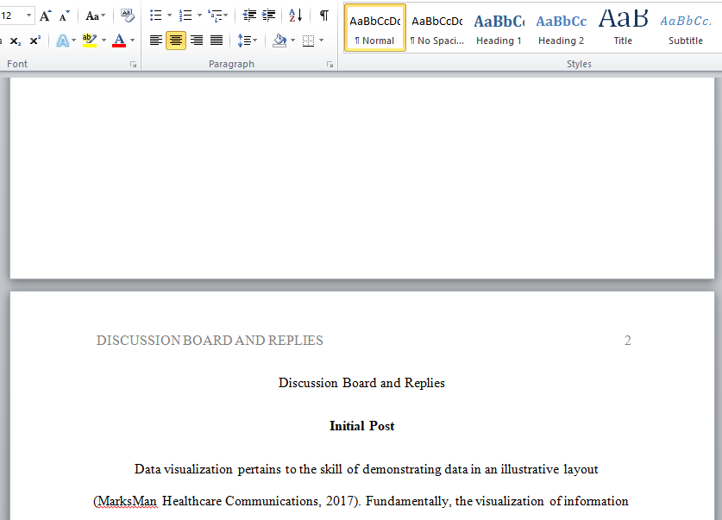Screen dimensions: 722x520
Task: Align text to the right
Action: coord(197,41)
